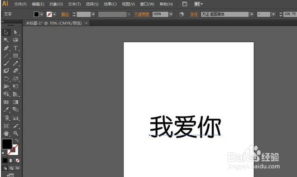Select the Gradient tool
Screen dimensions: 297x177
15,102
